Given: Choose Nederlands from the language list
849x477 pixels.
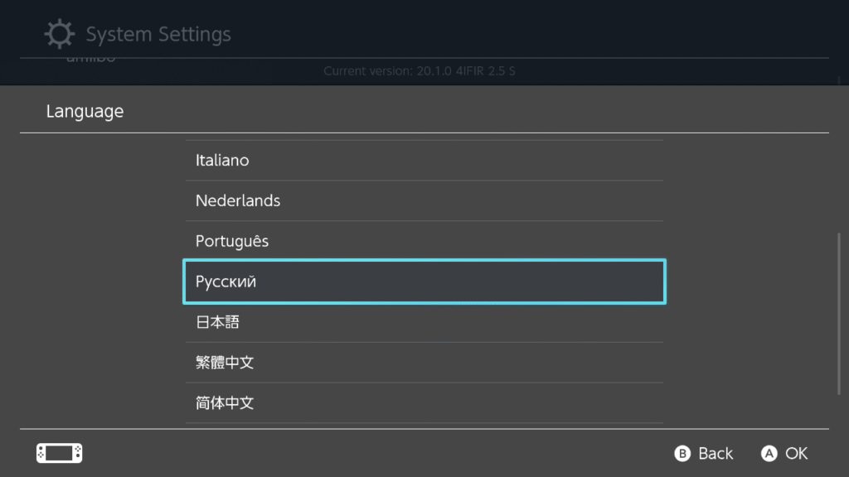Looking at the screenshot, I should [x=424, y=200].
